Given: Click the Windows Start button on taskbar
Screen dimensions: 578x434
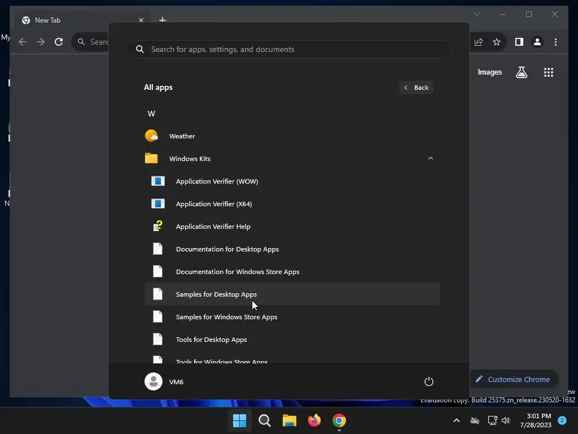Looking at the screenshot, I should click(239, 420).
